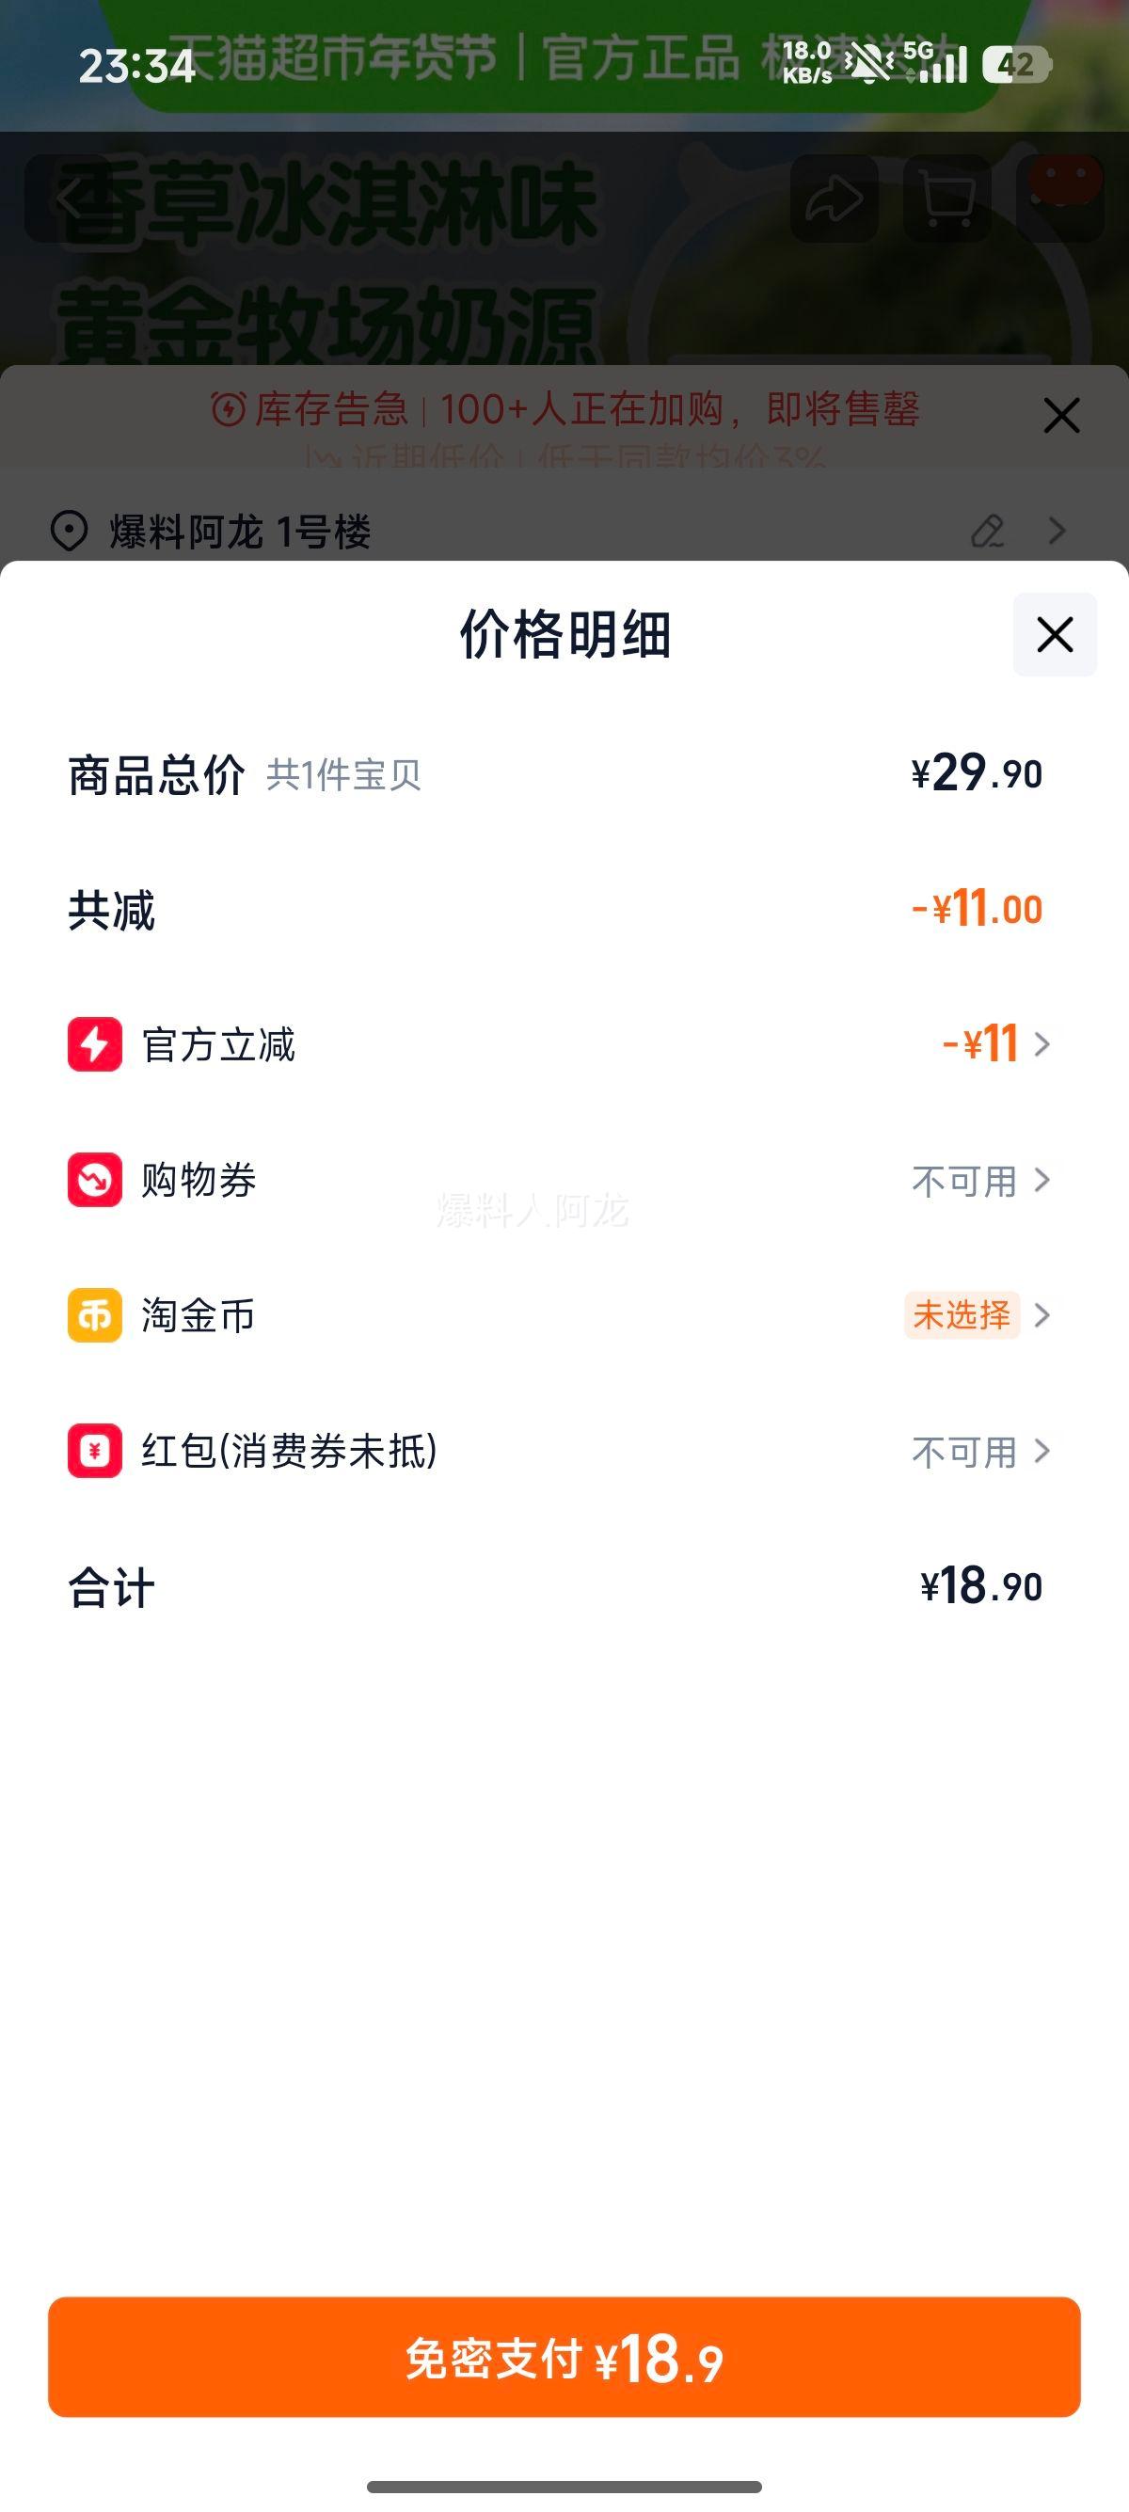The width and height of the screenshot is (1129, 2512).
Task: Expand the 红包 不可用 chevron
Action: [x=1042, y=1451]
